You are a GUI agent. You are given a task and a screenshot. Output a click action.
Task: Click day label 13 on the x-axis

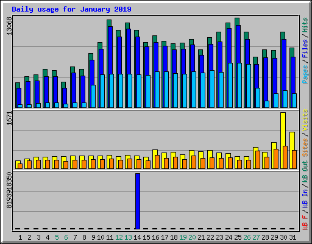coord(128,237)
